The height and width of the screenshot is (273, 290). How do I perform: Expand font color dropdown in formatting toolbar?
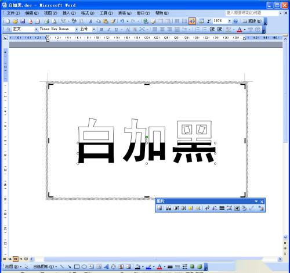[x=245, y=30]
